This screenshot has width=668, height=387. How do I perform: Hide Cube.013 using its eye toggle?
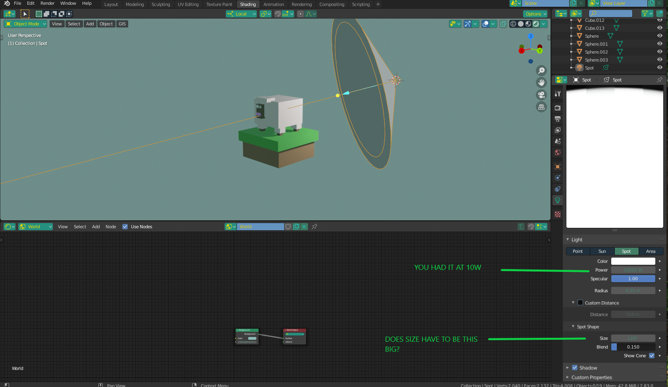pyautogui.click(x=660, y=28)
